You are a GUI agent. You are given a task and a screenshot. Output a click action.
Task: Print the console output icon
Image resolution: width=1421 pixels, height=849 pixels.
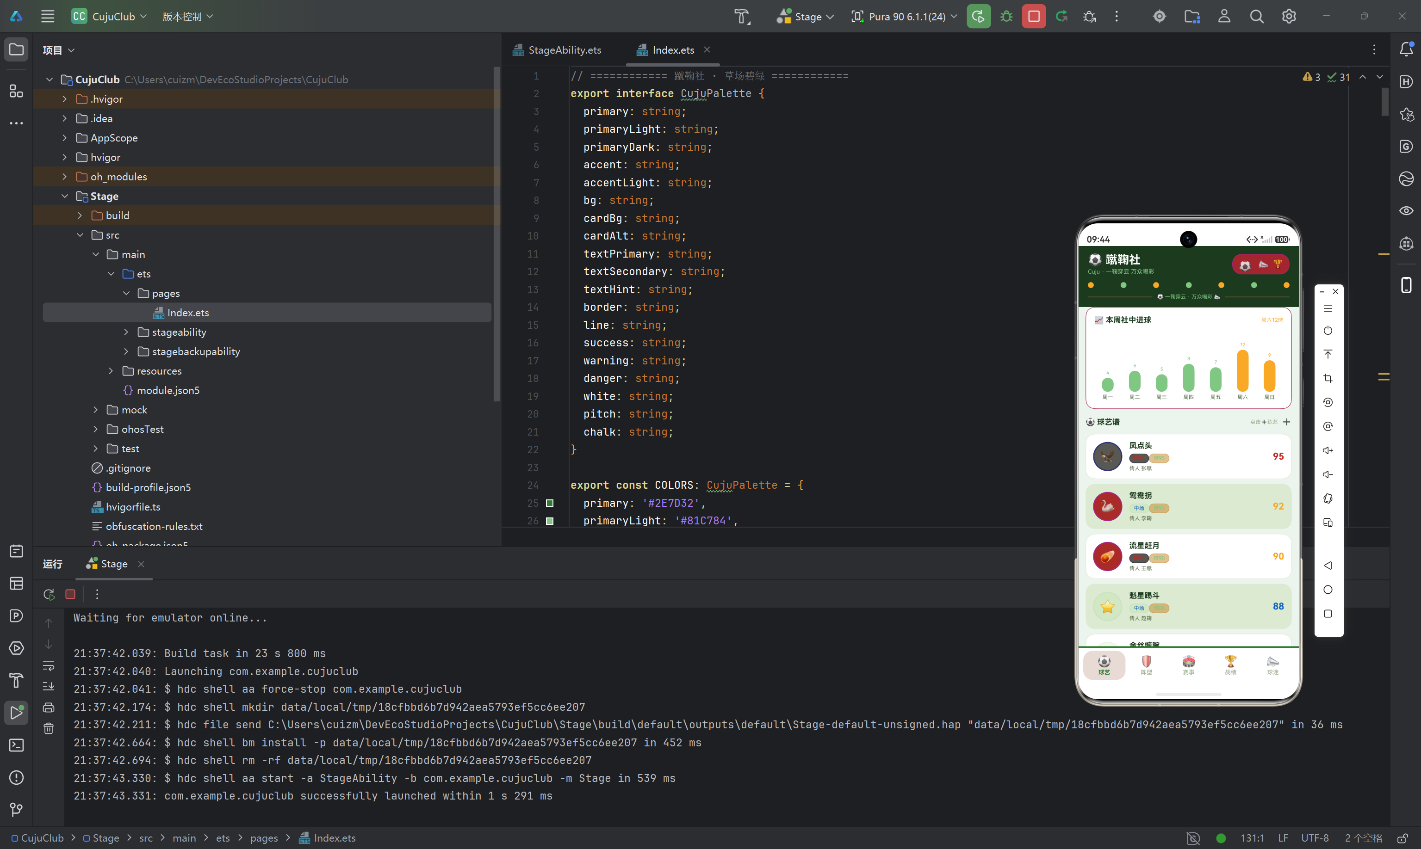[x=49, y=707]
